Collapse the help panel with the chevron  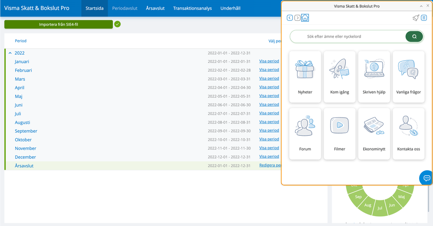[x=421, y=7]
